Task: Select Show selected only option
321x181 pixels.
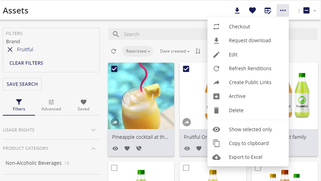Action: (x=248, y=129)
